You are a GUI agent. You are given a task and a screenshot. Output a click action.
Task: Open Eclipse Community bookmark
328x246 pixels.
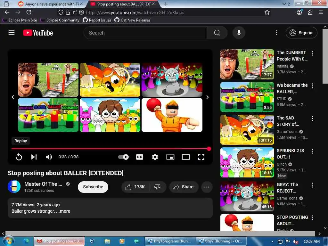click(x=60, y=20)
